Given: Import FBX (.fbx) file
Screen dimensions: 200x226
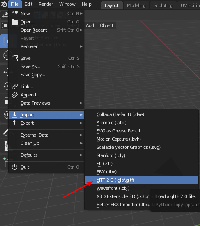Looking at the screenshot, I should coord(141,172).
